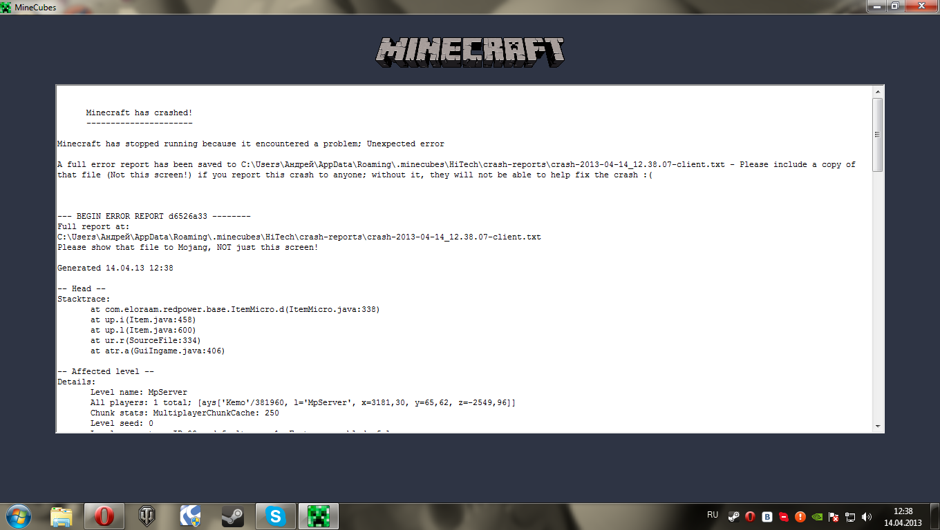Screen dimensions: 940x530
Task: Switch the RU input language indicator
Action: [x=713, y=515]
